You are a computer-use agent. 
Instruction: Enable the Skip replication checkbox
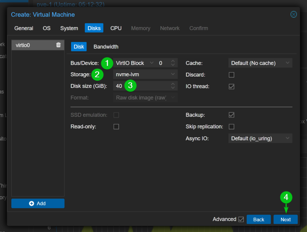pyautogui.click(x=231, y=126)
